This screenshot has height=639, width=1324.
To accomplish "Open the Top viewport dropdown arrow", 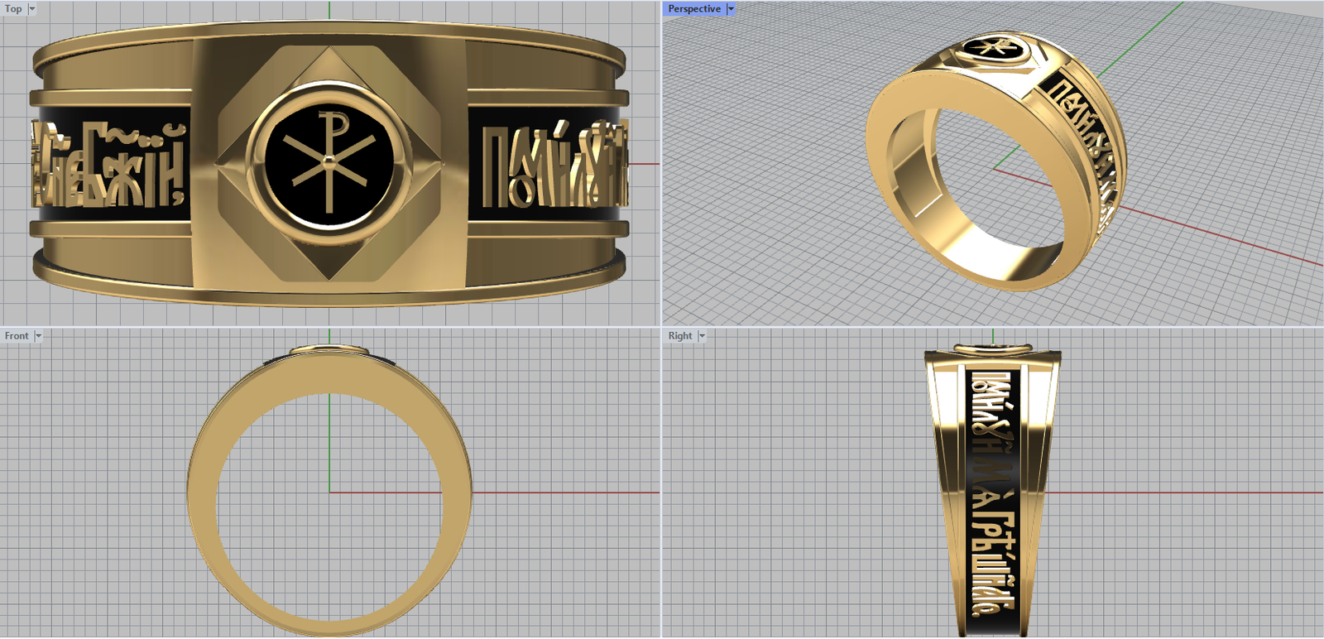I will (x=32, y=9).
